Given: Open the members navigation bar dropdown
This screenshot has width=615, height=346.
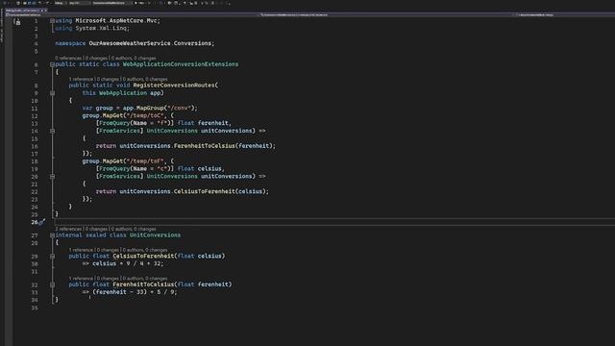Looking at the screenshot, I should (x=565, y=15).
